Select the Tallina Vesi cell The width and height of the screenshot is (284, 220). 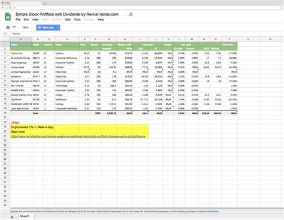21,53
